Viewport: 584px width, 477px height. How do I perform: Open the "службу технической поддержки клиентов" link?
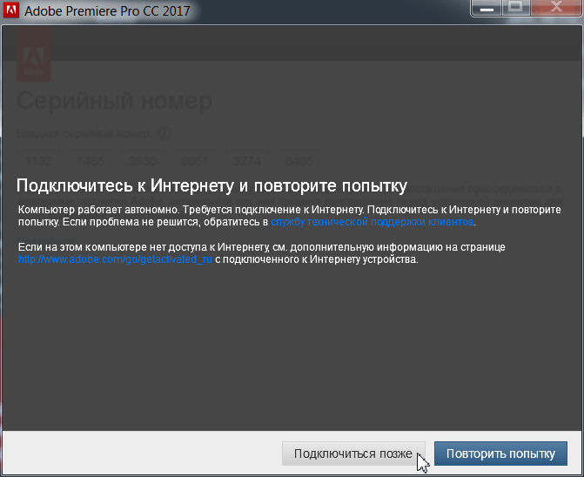click(373, 222)
